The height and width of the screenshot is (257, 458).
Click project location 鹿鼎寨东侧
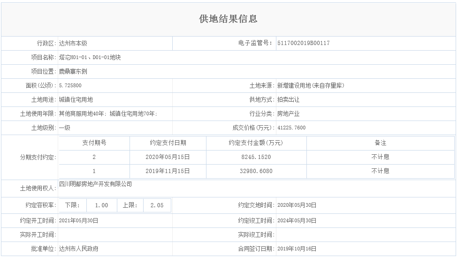click(x=73, y=71)
